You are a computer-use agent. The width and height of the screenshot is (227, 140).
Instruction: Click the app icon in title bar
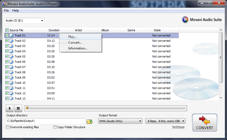click(4, 4)
